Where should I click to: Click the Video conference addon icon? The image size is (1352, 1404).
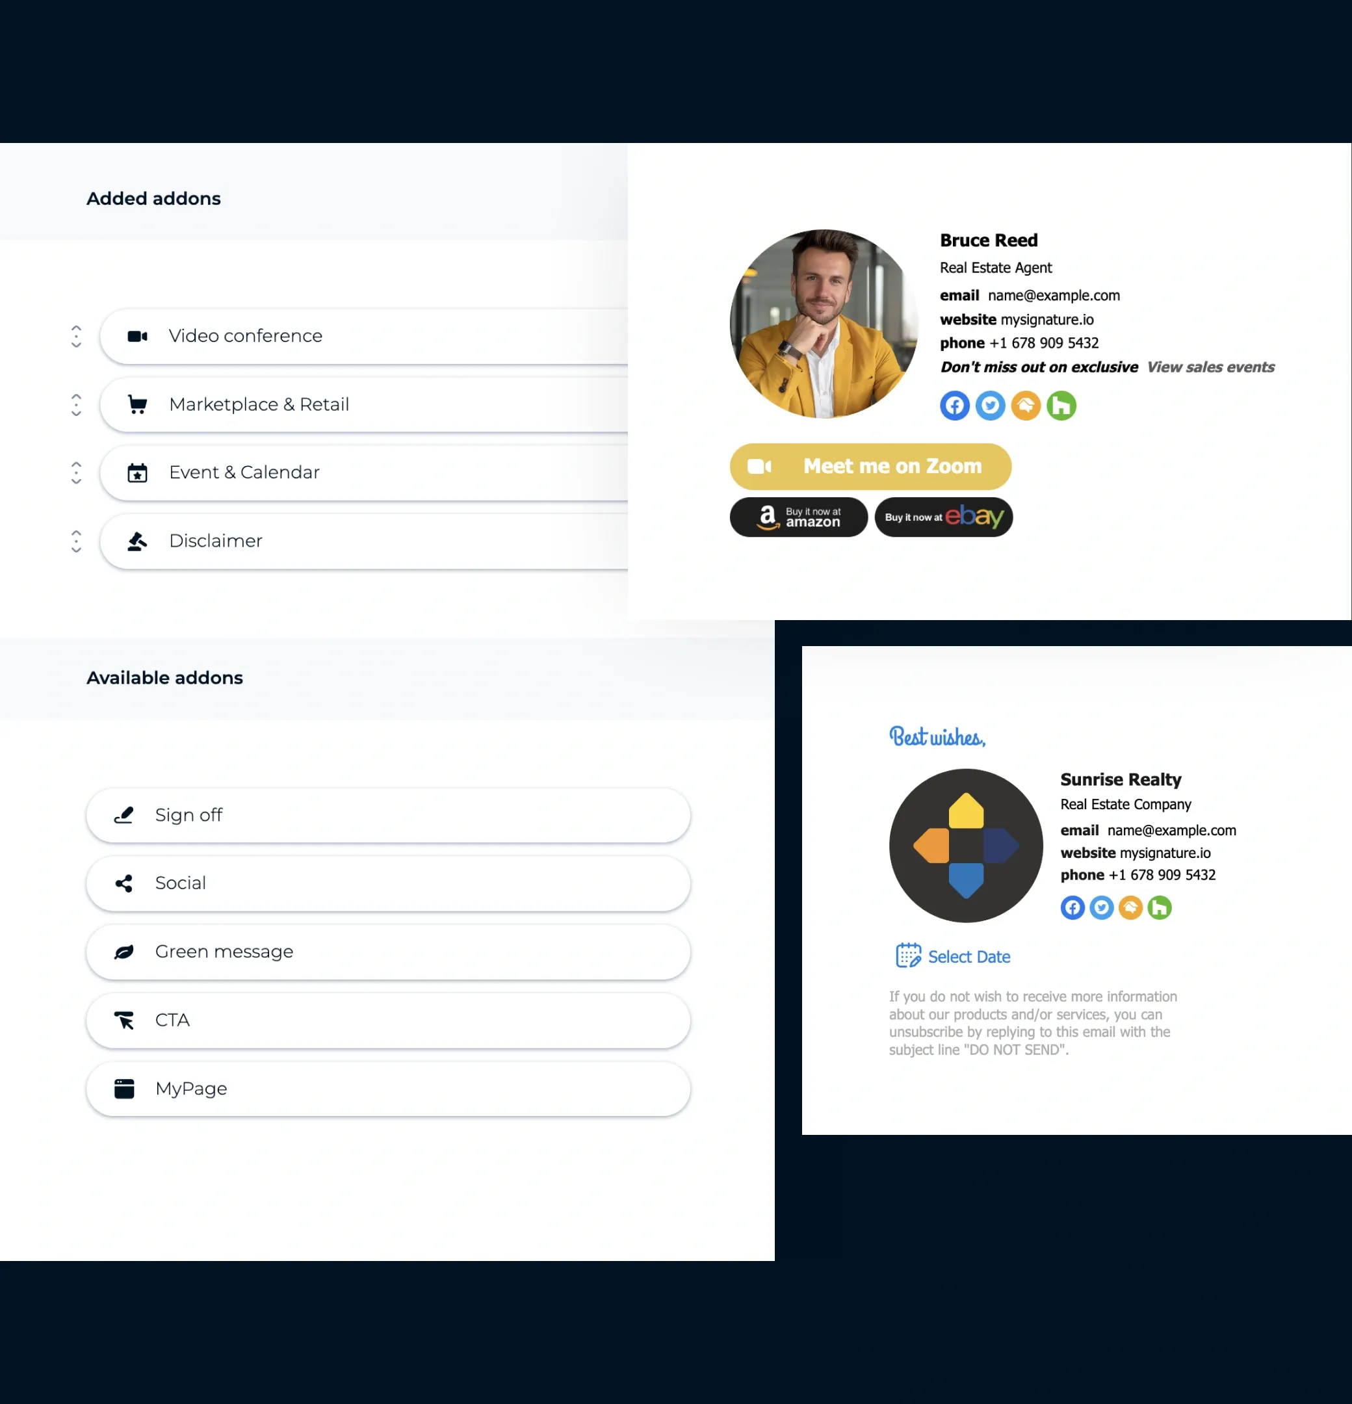pyautogui.click(x=138, y=335)
